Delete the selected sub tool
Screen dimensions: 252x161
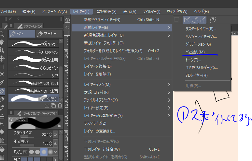pyautogui.click(x=60, y=106)
